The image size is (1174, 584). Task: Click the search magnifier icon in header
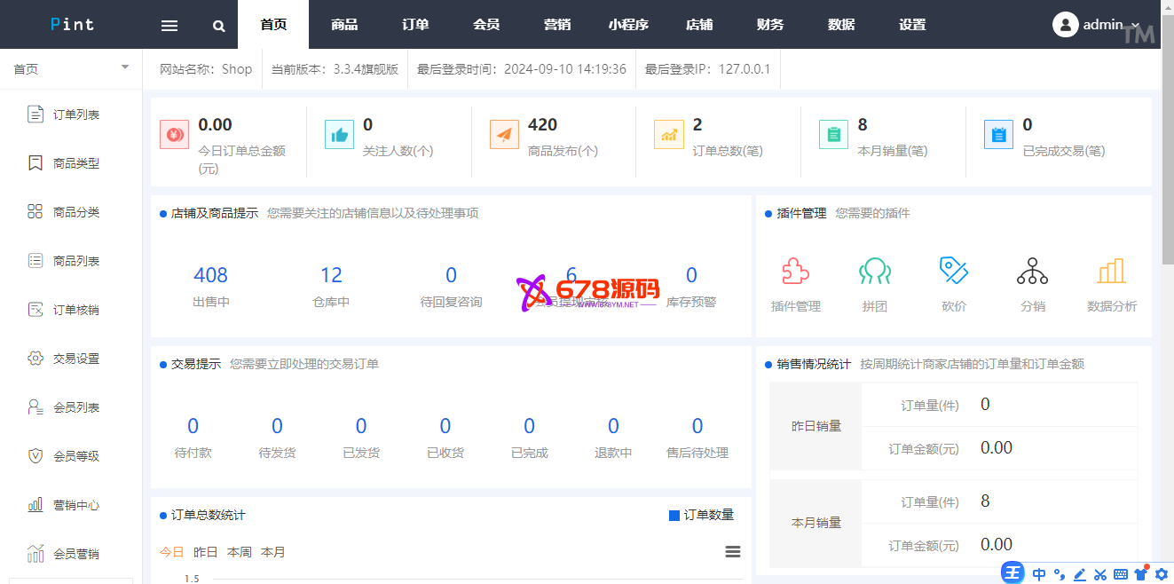pyautogui.click(x=219, y=26)
